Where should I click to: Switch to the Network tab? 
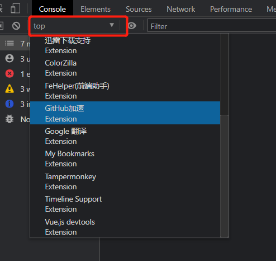tap(180, 9)
